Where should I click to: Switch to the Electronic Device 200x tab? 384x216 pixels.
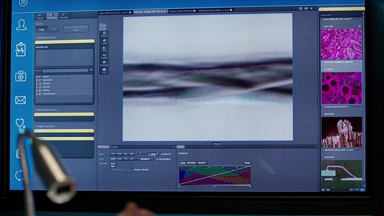(215, 10)
